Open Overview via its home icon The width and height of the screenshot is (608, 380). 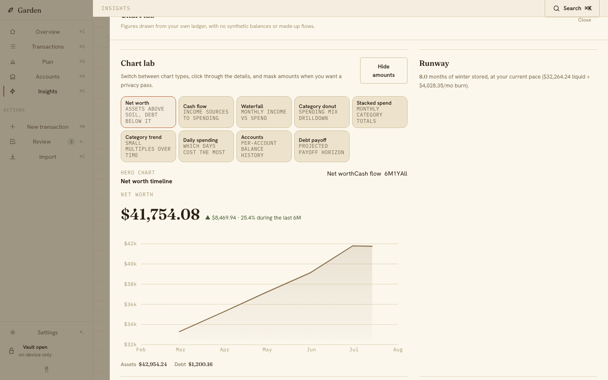[13, 32]
